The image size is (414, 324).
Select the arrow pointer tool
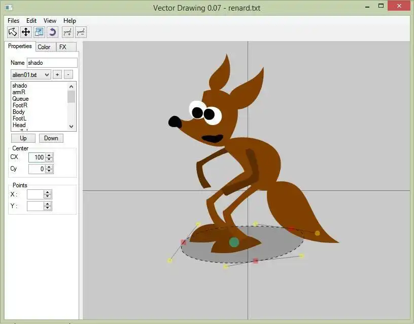(13, 32)
